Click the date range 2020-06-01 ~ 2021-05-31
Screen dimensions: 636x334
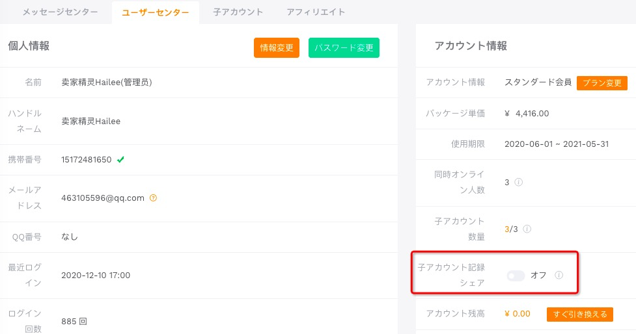557,144
